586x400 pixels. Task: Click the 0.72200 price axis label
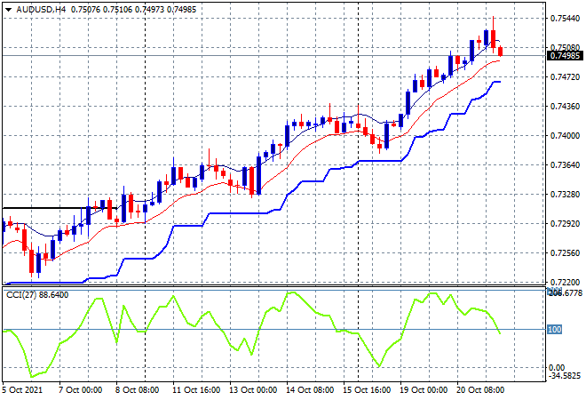coord(566,282)
